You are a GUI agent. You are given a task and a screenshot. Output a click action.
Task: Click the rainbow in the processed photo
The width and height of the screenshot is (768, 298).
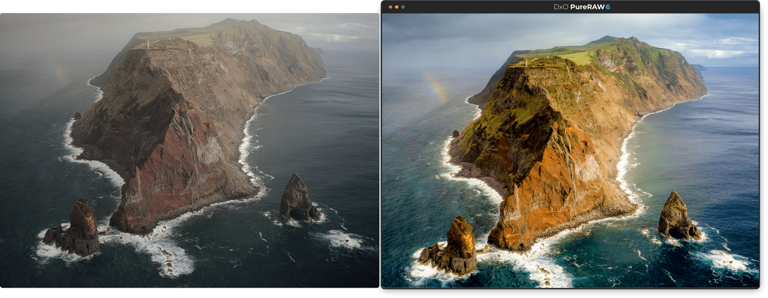pyautogui.click(x=436, y=86)
